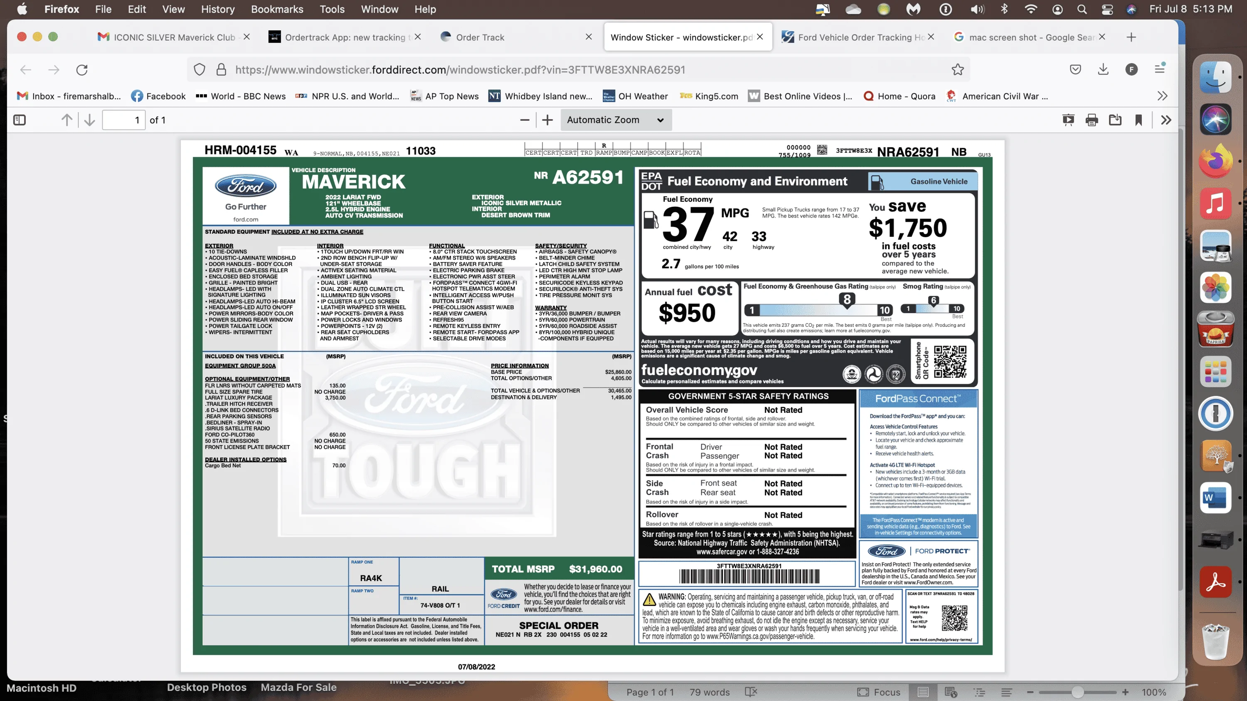Viewport: 1247px width, 701px height.
Task: Click the URL address bar
Action: 579,70
